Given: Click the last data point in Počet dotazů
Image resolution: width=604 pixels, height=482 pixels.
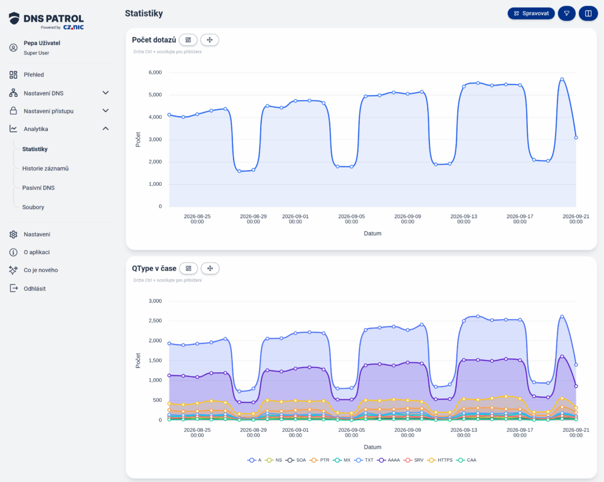Looking at the screenshot, I should pos(576,137).
